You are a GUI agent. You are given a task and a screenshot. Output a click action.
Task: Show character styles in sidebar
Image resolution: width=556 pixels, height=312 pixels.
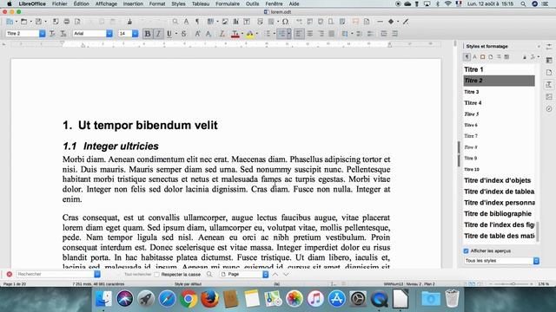[475, 56]
